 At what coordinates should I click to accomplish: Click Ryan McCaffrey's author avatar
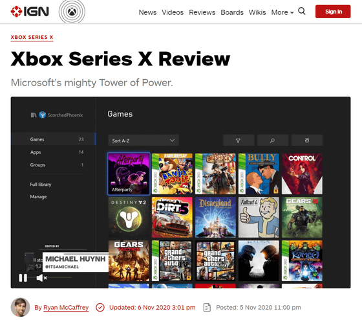(x=20, y=307)
